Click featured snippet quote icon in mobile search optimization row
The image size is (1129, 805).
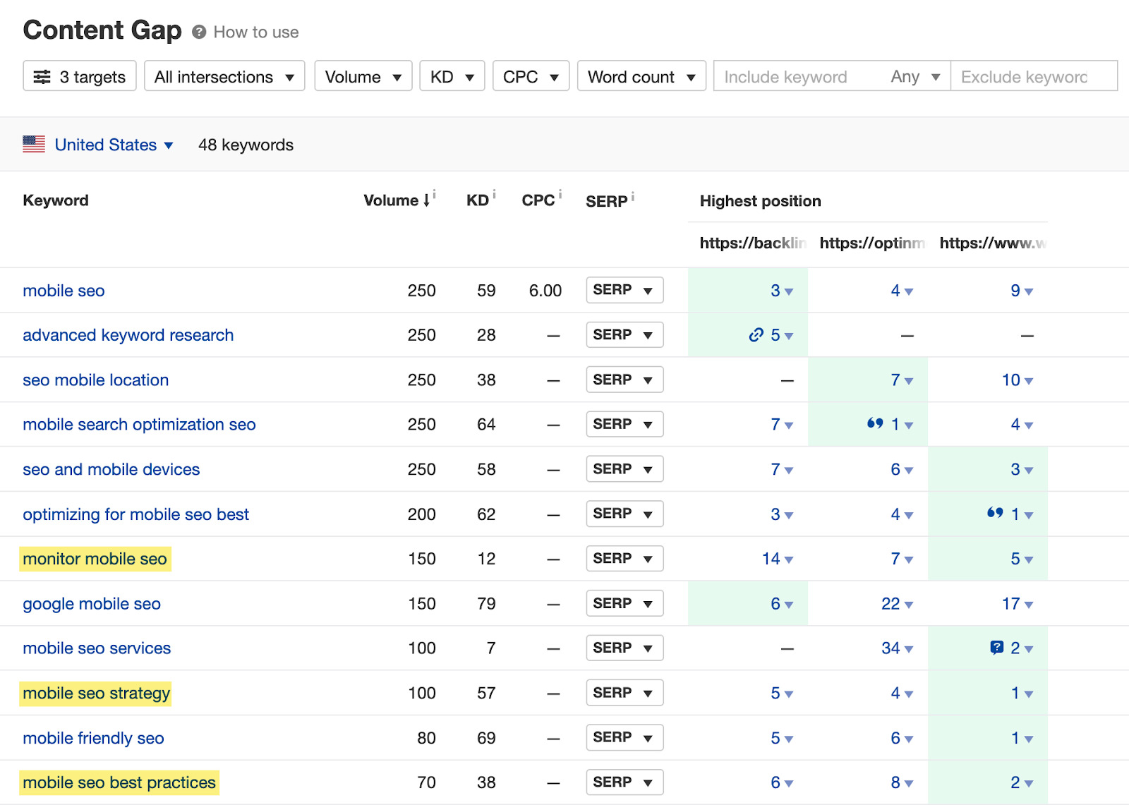875,424
